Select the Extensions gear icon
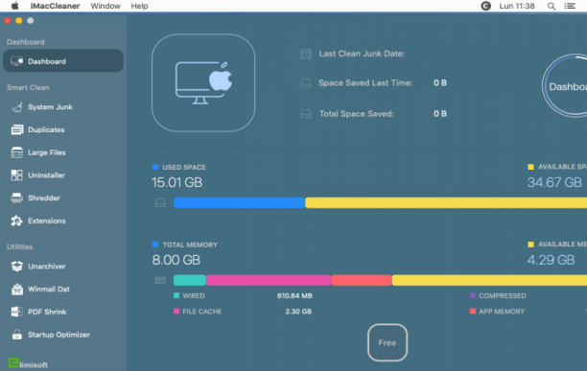This screenshot has height=371, width=587. (x=17, y=220)
